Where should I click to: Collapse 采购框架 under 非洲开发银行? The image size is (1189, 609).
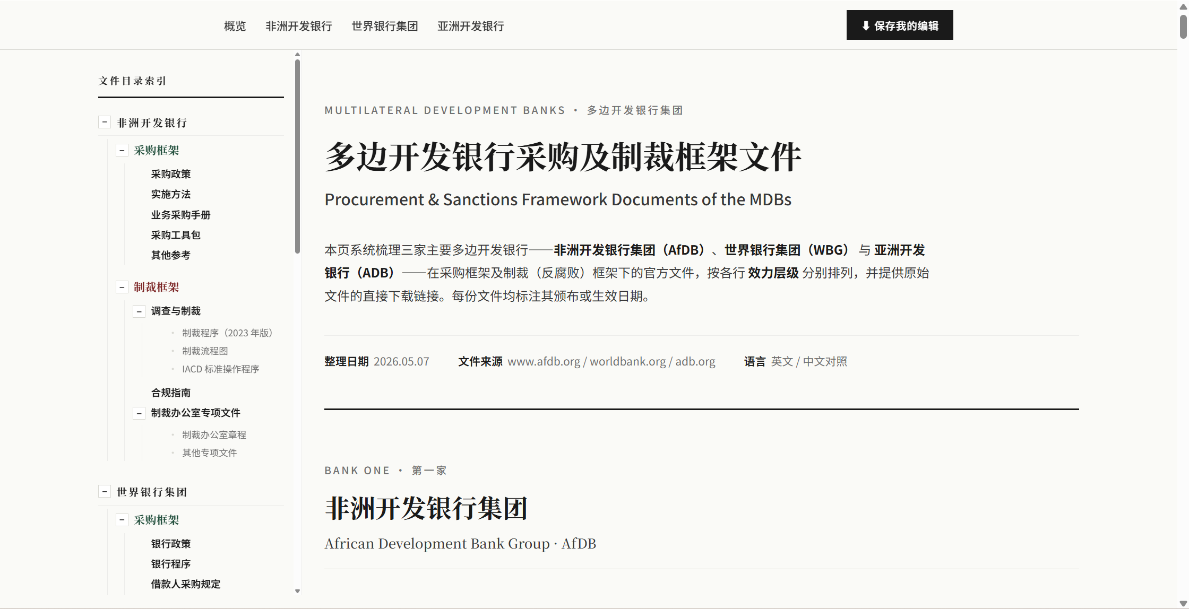click(122, 151)
